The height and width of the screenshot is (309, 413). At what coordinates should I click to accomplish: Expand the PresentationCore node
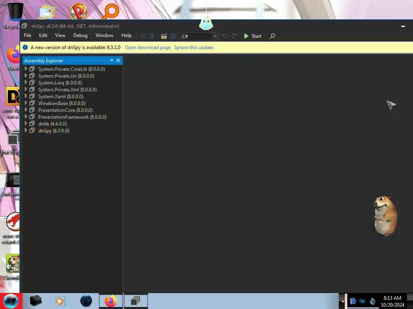(x=26, y=109)
